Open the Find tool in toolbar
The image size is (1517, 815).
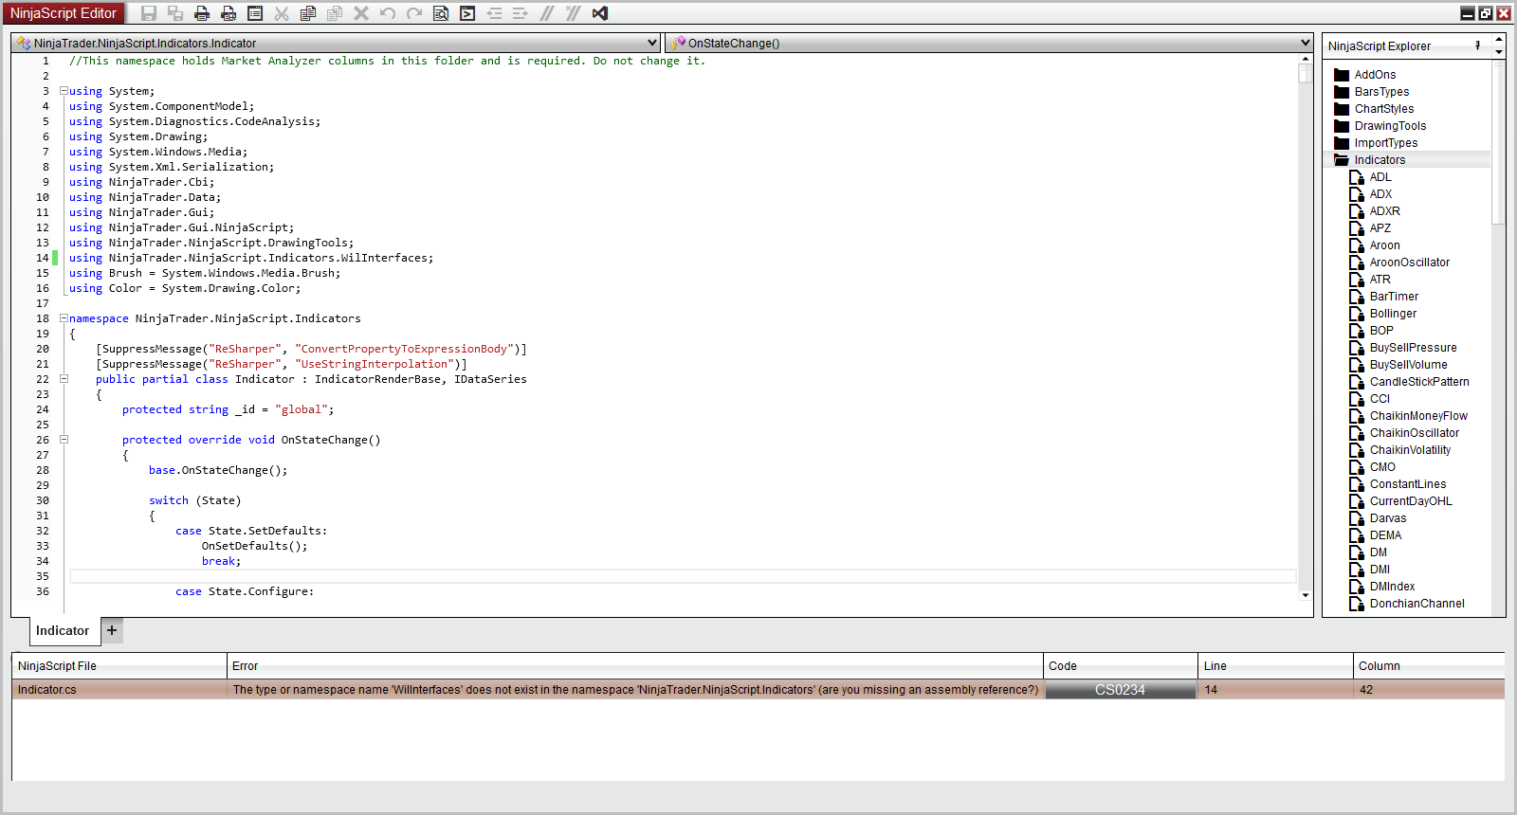pos(441,13)
